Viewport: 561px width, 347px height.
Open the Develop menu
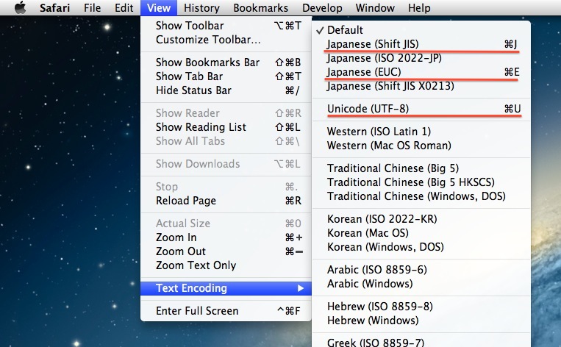(x=322, y=8)
